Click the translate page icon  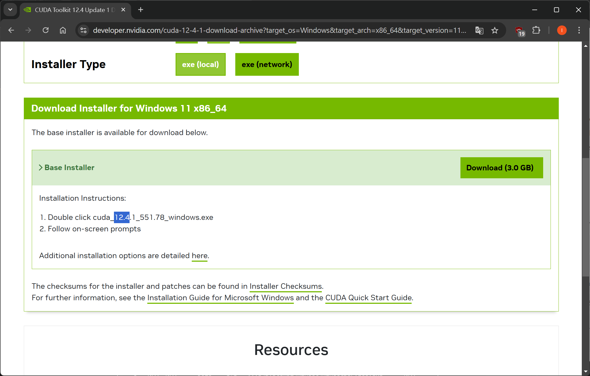coord(479,30)
